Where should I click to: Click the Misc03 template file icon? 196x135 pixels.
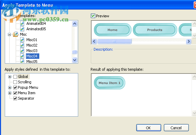pyautogui.click(x=22, y=51)
